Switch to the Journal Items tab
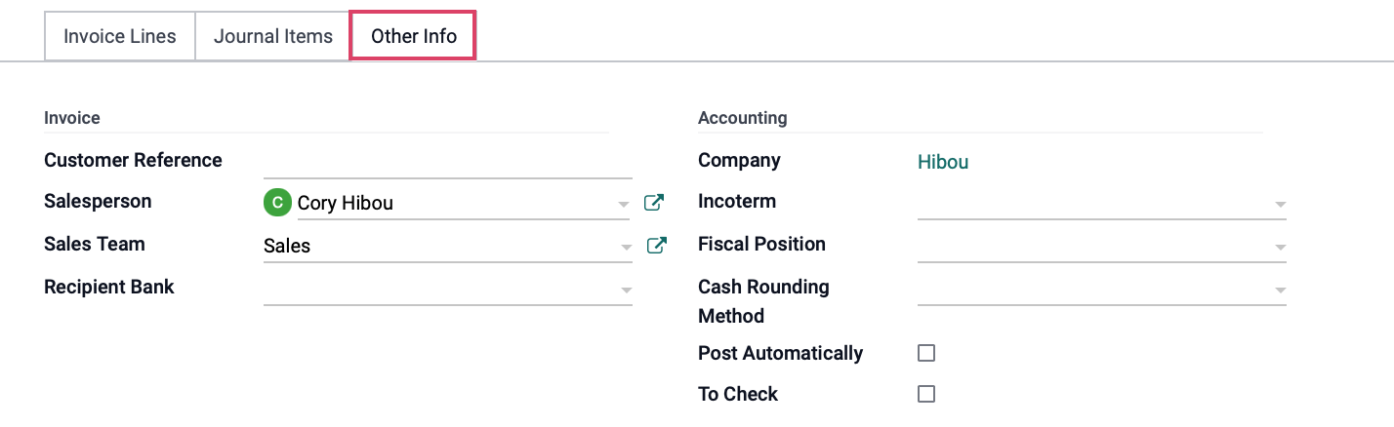The height and width of the screenshot is (427, 1394). pyautogui.click(x=273, y=36)
